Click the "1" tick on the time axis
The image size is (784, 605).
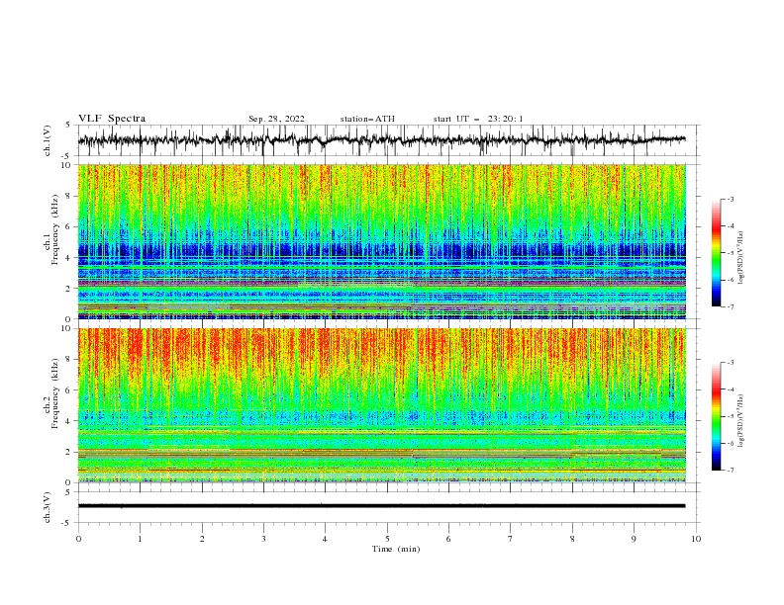coord(140,539)
